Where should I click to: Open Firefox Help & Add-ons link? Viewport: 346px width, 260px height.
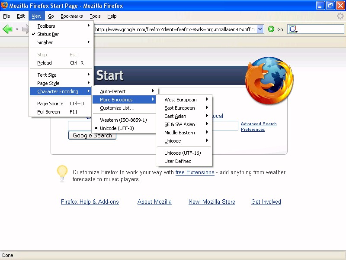click(x=90, y=201)
